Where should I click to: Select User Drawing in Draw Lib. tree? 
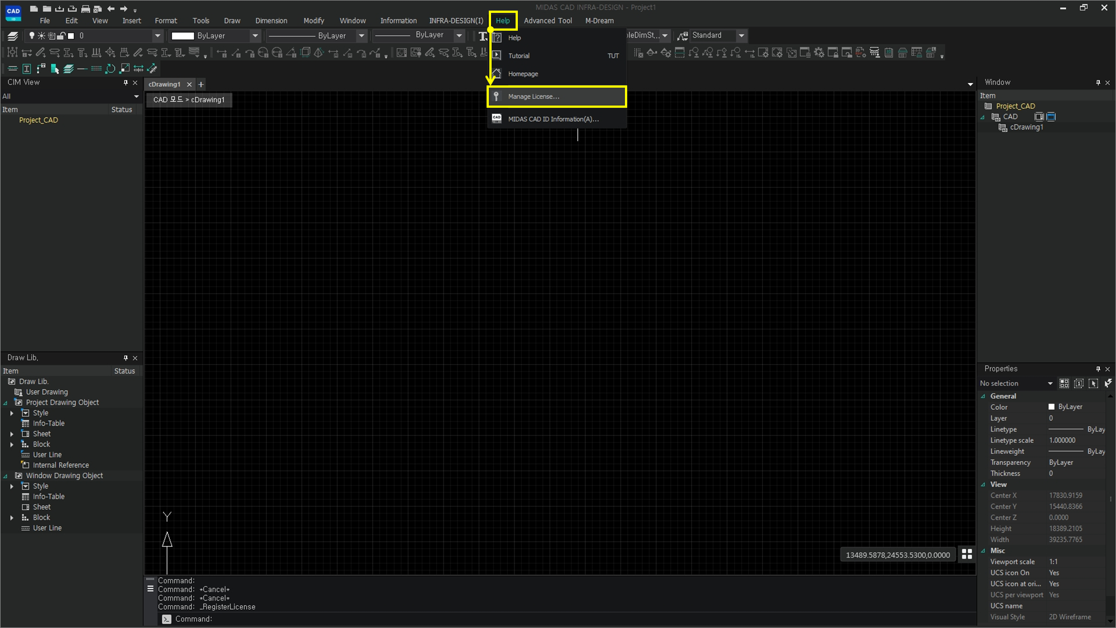coord(47,392)
